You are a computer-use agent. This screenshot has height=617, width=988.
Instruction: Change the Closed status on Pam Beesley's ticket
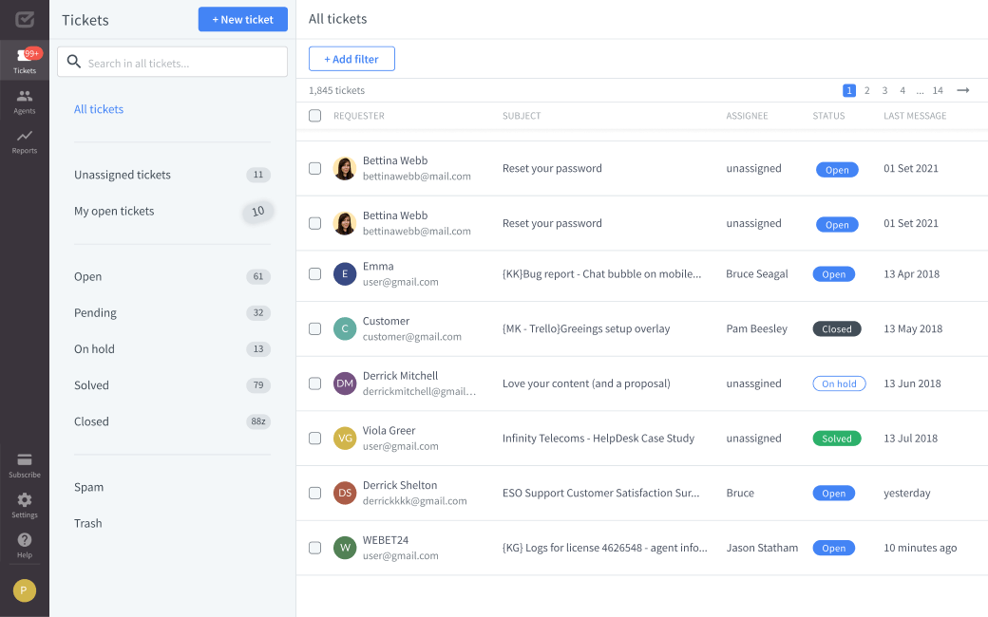click(x=837, y=328)
